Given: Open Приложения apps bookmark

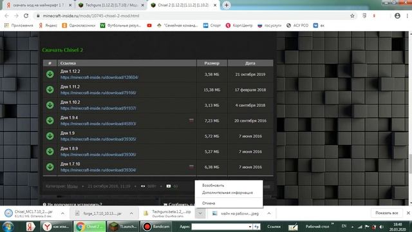Looking at the screenshot, I should (19, 26).
